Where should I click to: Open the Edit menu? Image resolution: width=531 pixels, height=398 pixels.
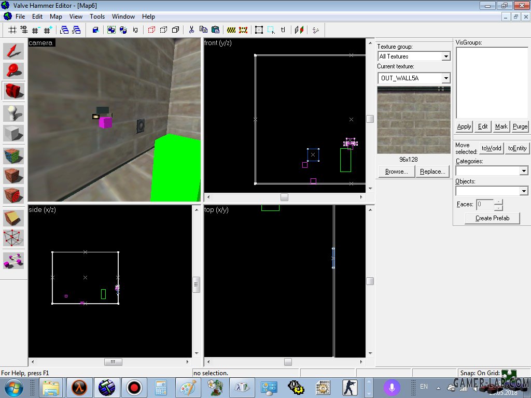point(37,16)
